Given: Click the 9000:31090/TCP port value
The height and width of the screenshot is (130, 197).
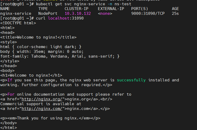Looking at the screenshot, I should (x=148, y=13).
